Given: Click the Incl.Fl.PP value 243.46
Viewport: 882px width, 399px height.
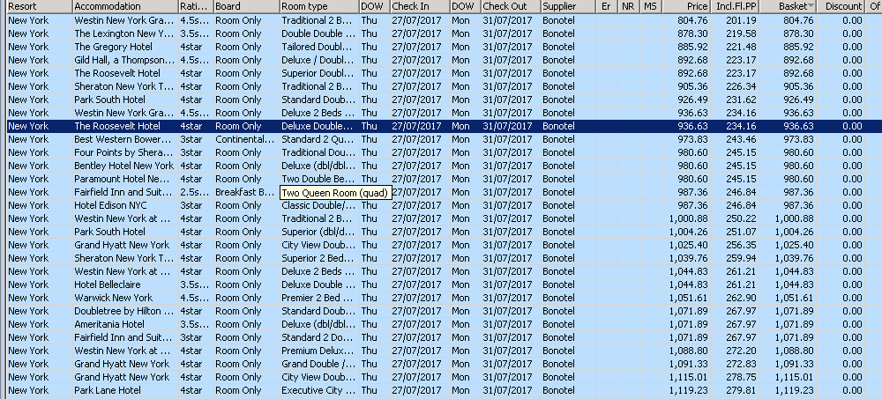Looking at the screenshot, I should (x=741, y=139).
